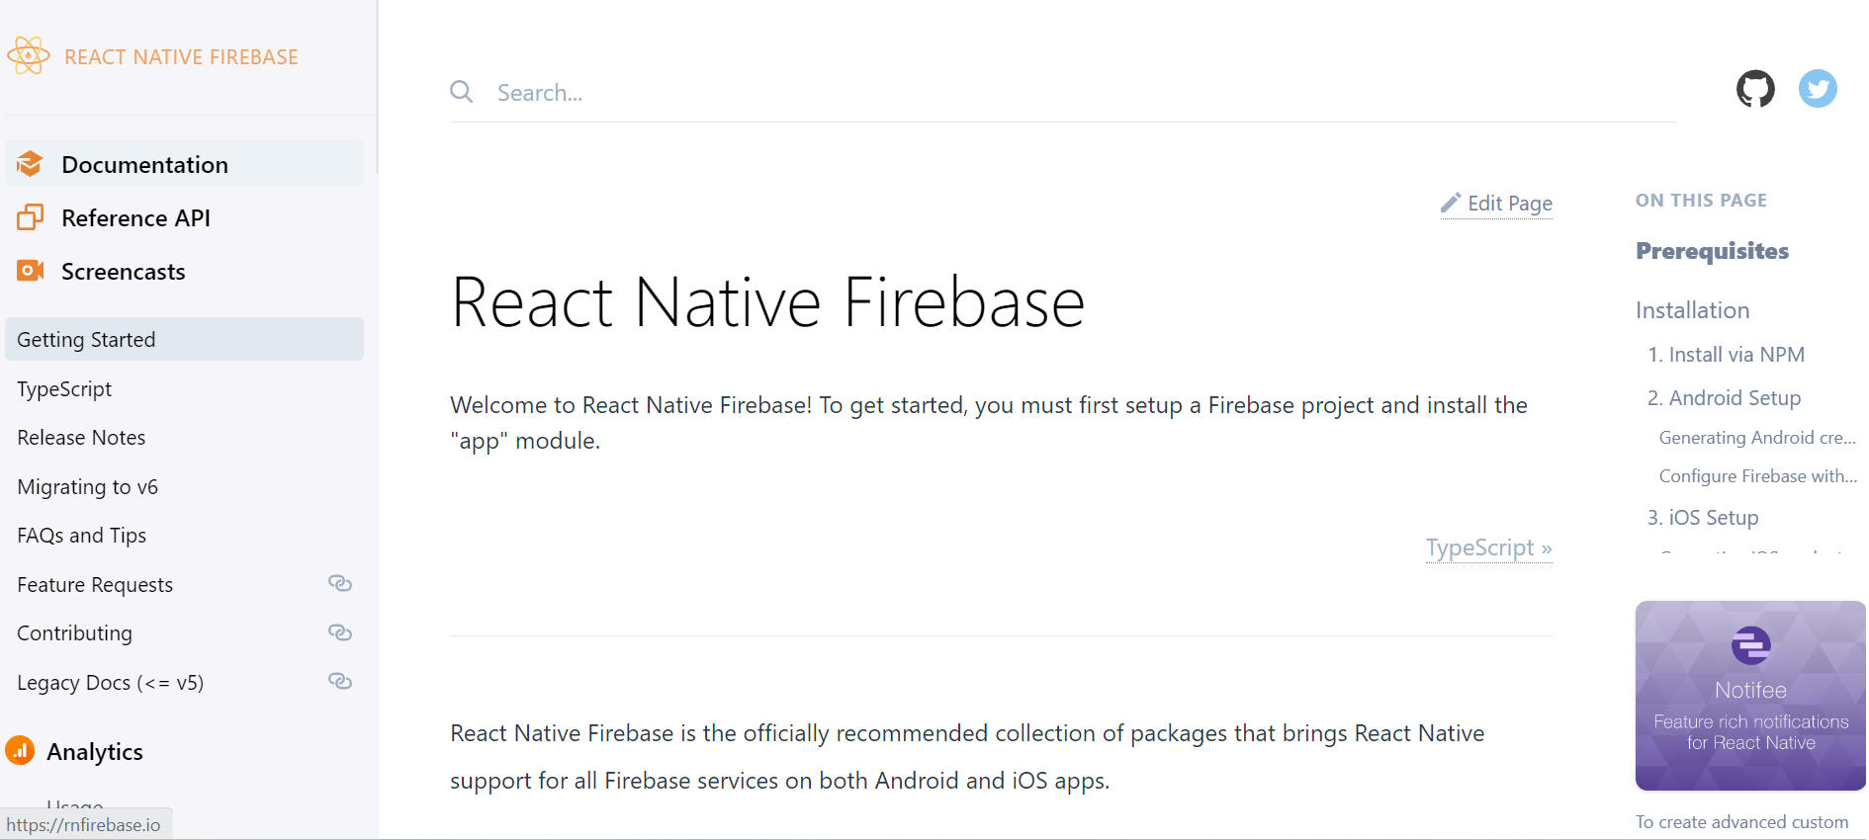Open the project's GitHub page

pyautogui.click(x=1755, y=88)
